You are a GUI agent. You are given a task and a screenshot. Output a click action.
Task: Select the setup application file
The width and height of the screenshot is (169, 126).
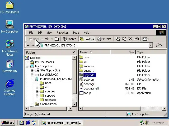(x=87, y=93)
